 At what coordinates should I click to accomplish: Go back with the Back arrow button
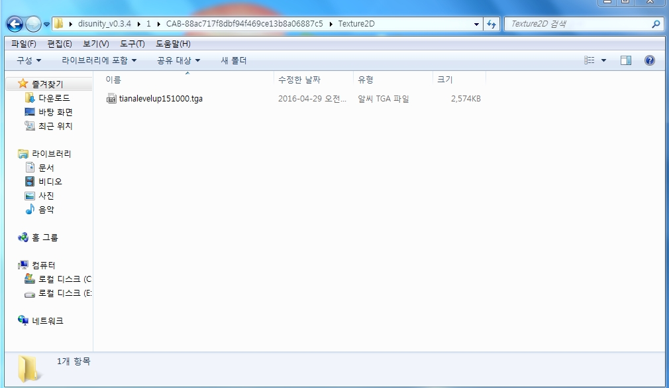click(15, 24)
